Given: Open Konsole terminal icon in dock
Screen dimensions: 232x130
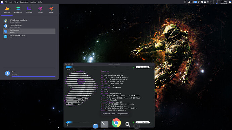Looking at the screenshot, I should (104, 124).
